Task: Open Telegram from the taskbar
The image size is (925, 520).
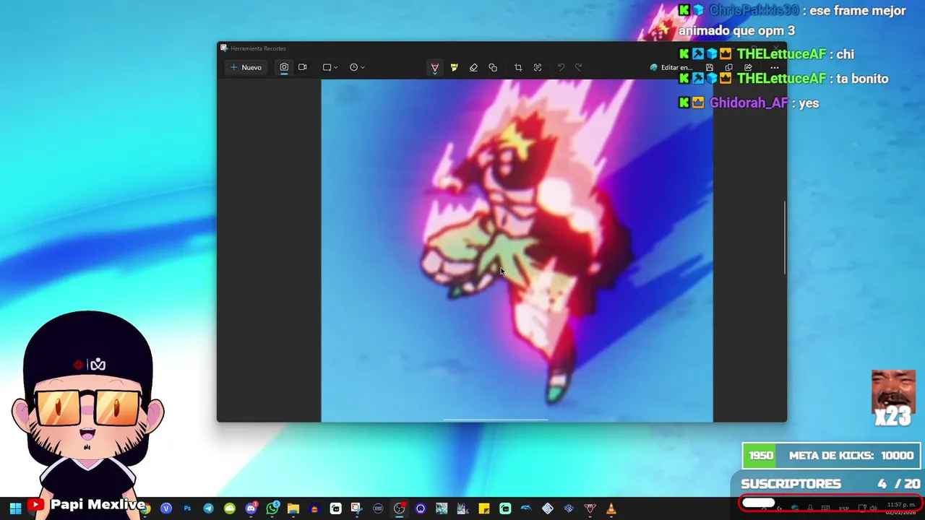Action: (208, 508)
